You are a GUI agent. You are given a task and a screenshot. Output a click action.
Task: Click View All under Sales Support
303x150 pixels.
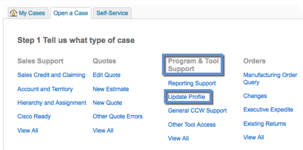[27, 130]
